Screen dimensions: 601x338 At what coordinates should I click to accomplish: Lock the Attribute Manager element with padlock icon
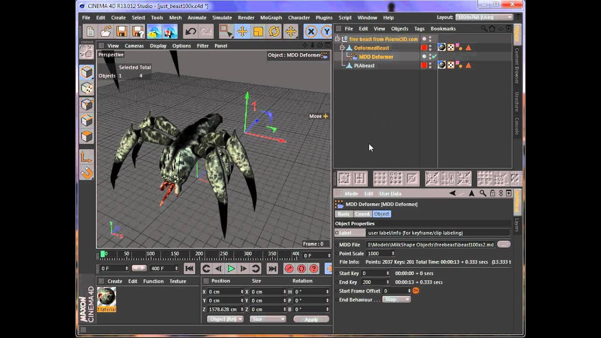(493, 193)
